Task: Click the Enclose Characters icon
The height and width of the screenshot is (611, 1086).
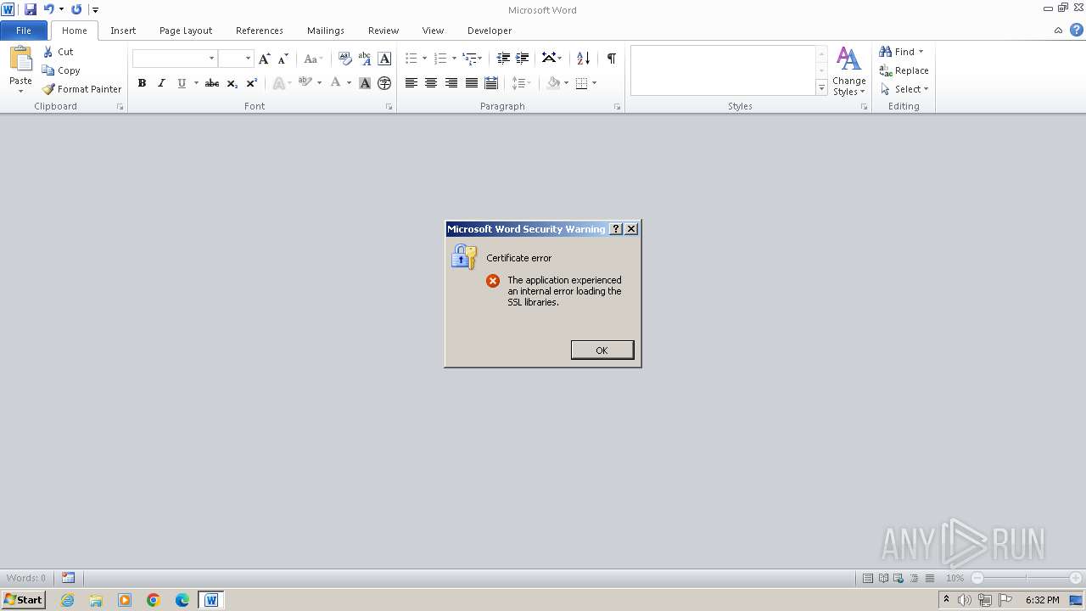Action: coord(384,83)
